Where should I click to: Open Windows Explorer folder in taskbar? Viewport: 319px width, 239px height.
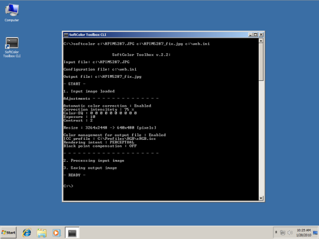click(x=42, y=233)
